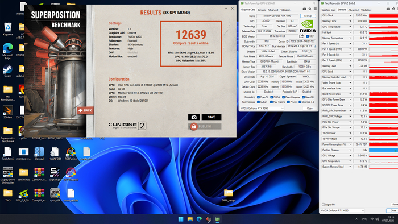This screenshot has width=398, height=224.
Task: Open the cpuz_x64 desktop shortcut
Action: click(55, 195)
